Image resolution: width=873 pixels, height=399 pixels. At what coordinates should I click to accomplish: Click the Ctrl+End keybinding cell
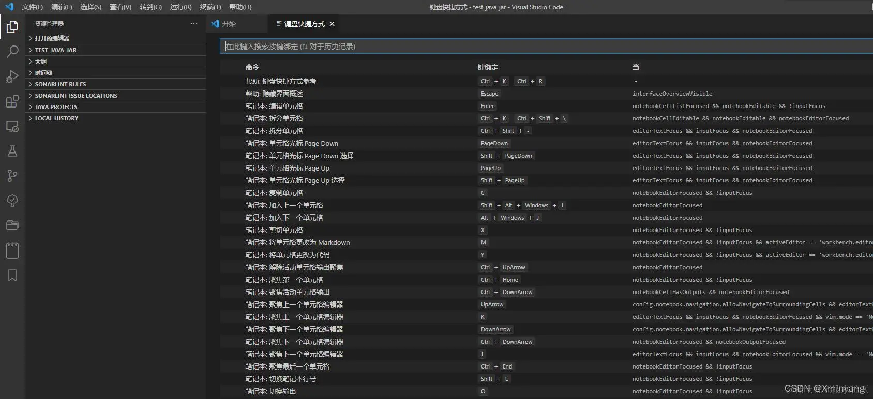[x=496, y=366]
